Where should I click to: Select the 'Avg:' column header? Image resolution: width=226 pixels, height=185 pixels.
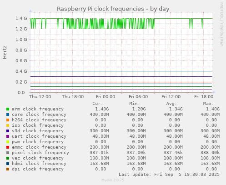[x=171, y=104]
